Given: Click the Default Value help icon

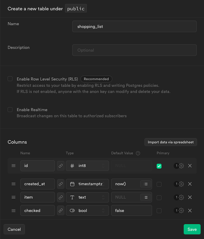Looking at the screenshot, I should pyautogui.click(x=138, y=153).
